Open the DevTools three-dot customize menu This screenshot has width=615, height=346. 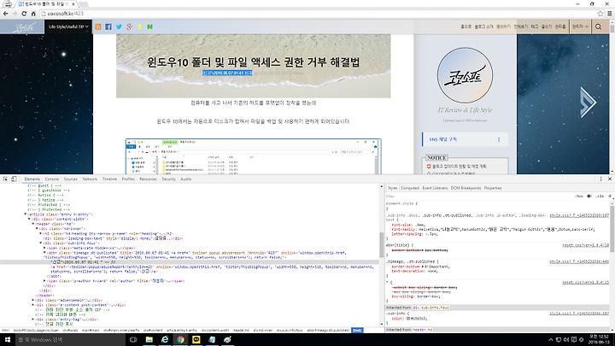pyautogui.click(x=600, y=179)
